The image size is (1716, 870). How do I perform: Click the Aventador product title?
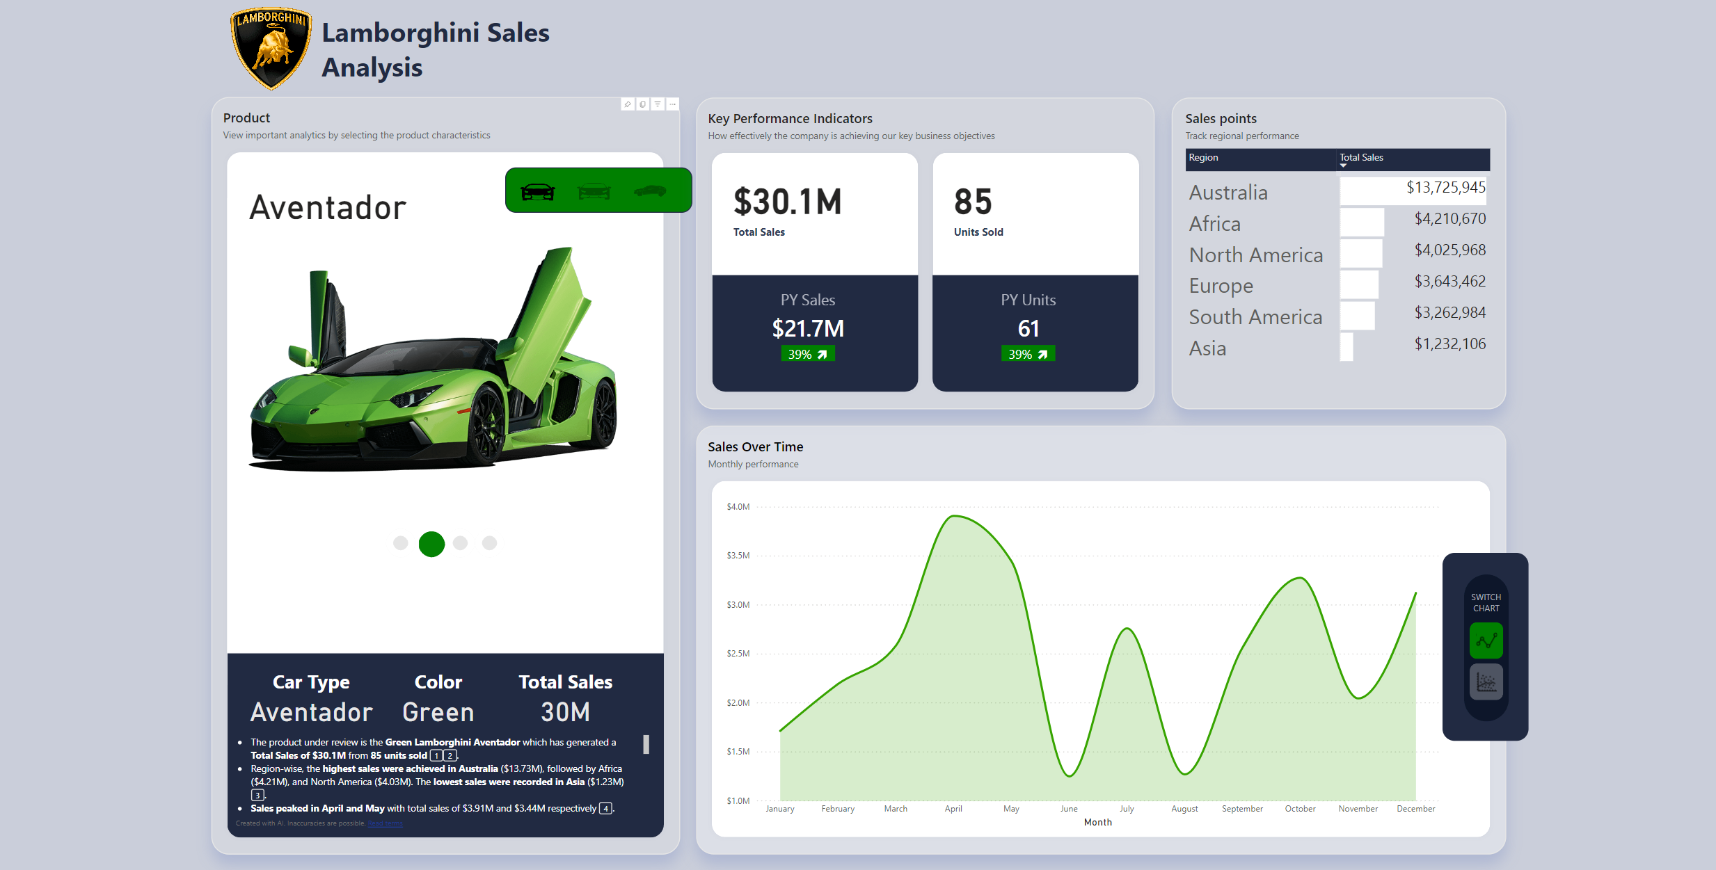[328, 208]
